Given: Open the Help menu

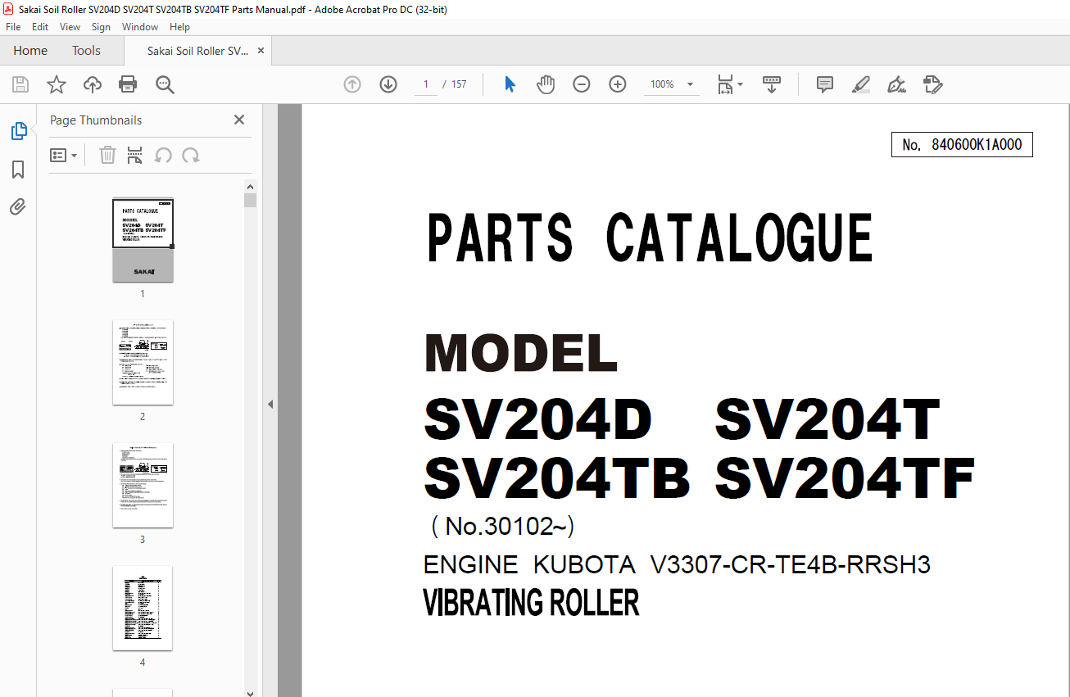Looking at the screenshot, I should point(179,27).
